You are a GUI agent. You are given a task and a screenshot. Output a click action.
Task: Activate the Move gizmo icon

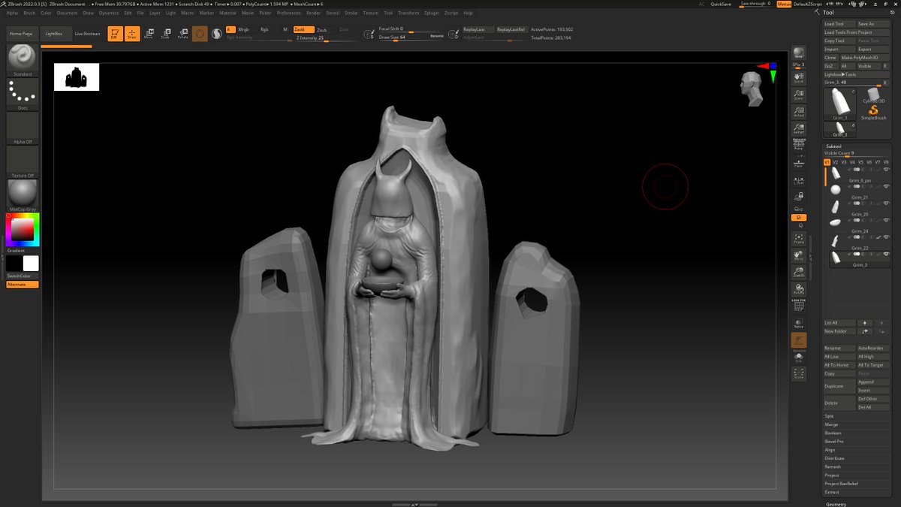click(149, 34)
